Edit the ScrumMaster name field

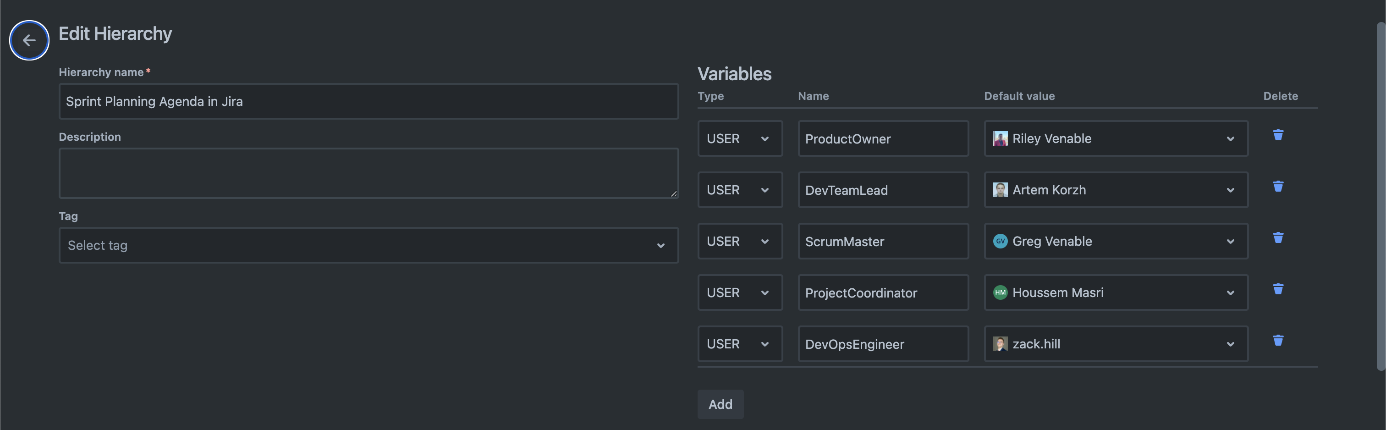(x=882, y=242)
